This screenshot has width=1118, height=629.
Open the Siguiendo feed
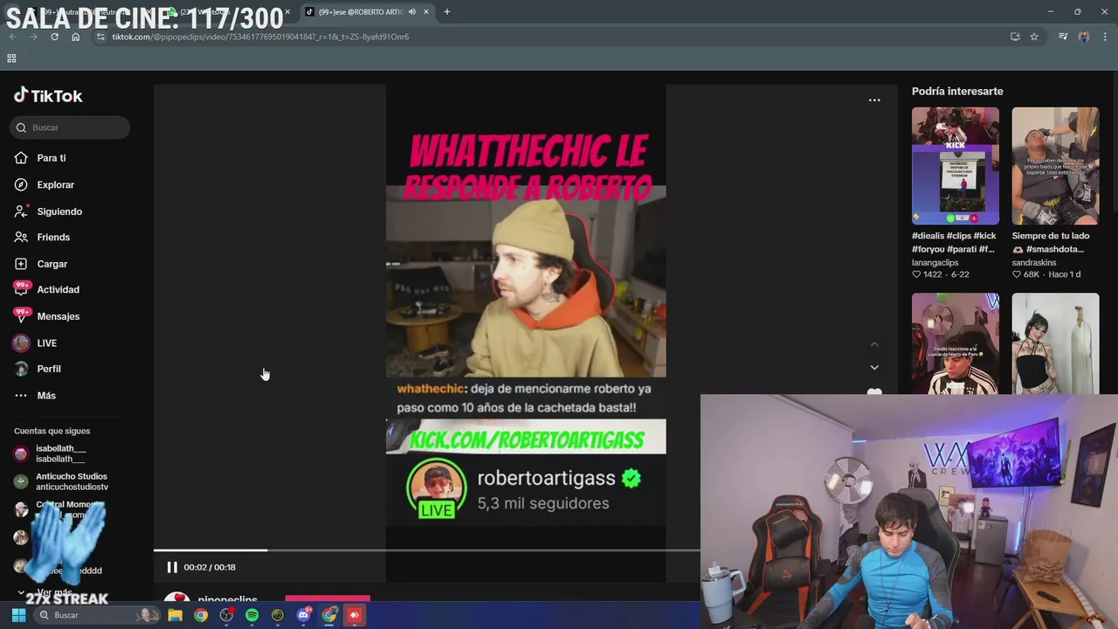point(59,211)
